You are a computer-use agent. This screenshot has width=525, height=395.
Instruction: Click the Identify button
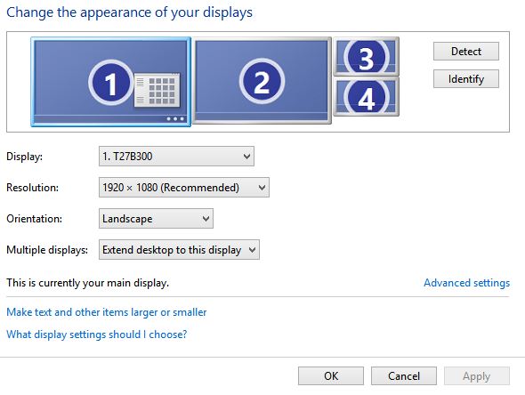(x=466, y=79)
